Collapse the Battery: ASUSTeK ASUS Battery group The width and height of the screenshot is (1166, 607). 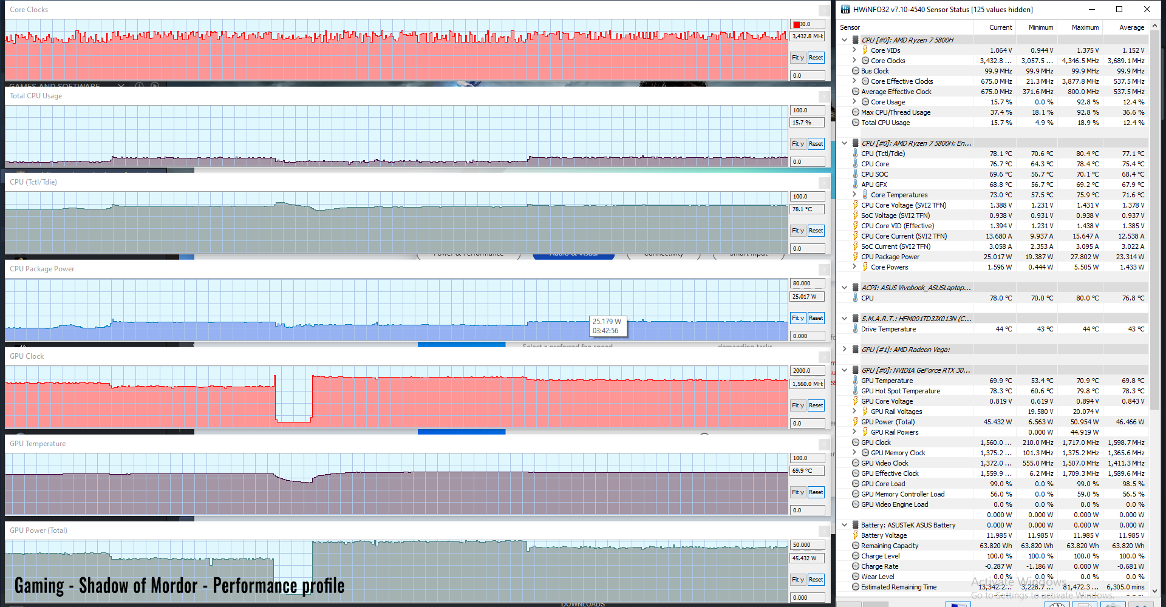[x=844, y=525]
